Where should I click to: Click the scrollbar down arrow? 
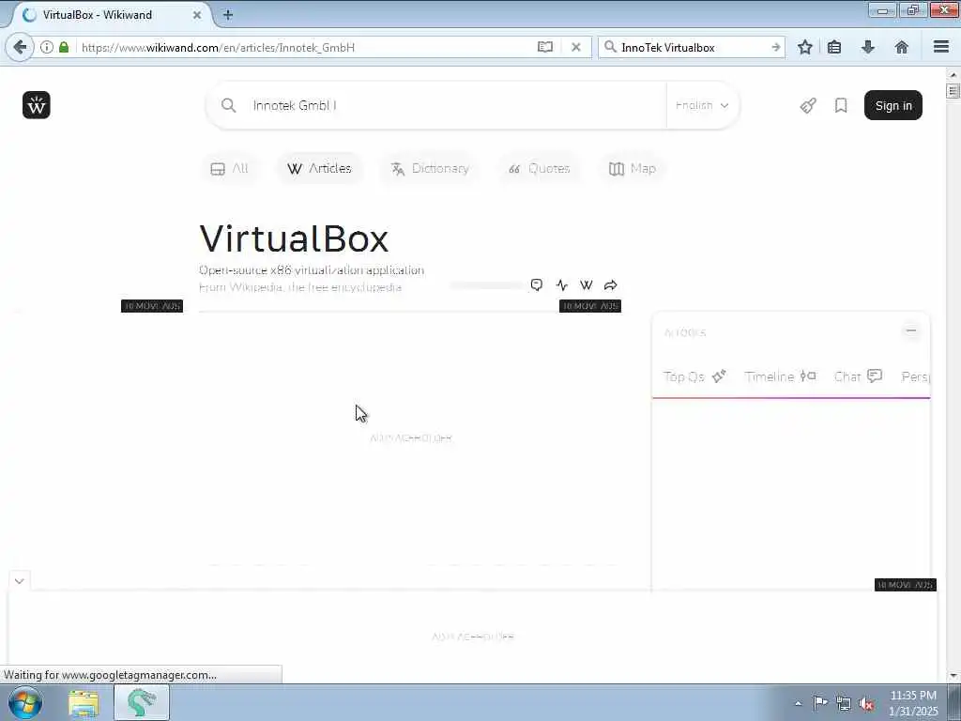click(x=953, y=676)
